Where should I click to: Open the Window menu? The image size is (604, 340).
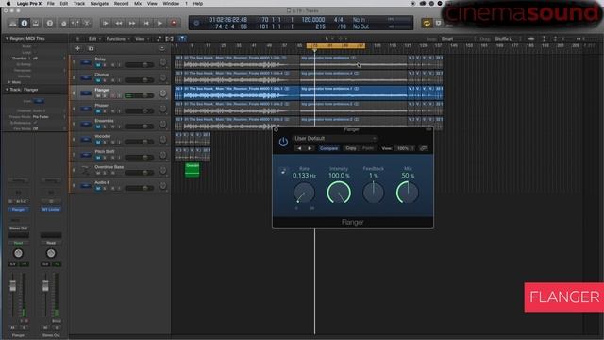tap(171, 4)
